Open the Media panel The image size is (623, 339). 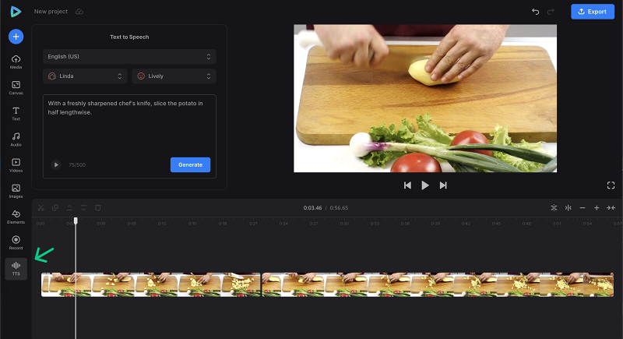tap(16, 62)
